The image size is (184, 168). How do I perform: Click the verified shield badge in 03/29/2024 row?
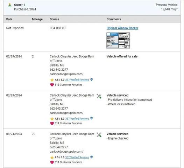pos(92,118)
